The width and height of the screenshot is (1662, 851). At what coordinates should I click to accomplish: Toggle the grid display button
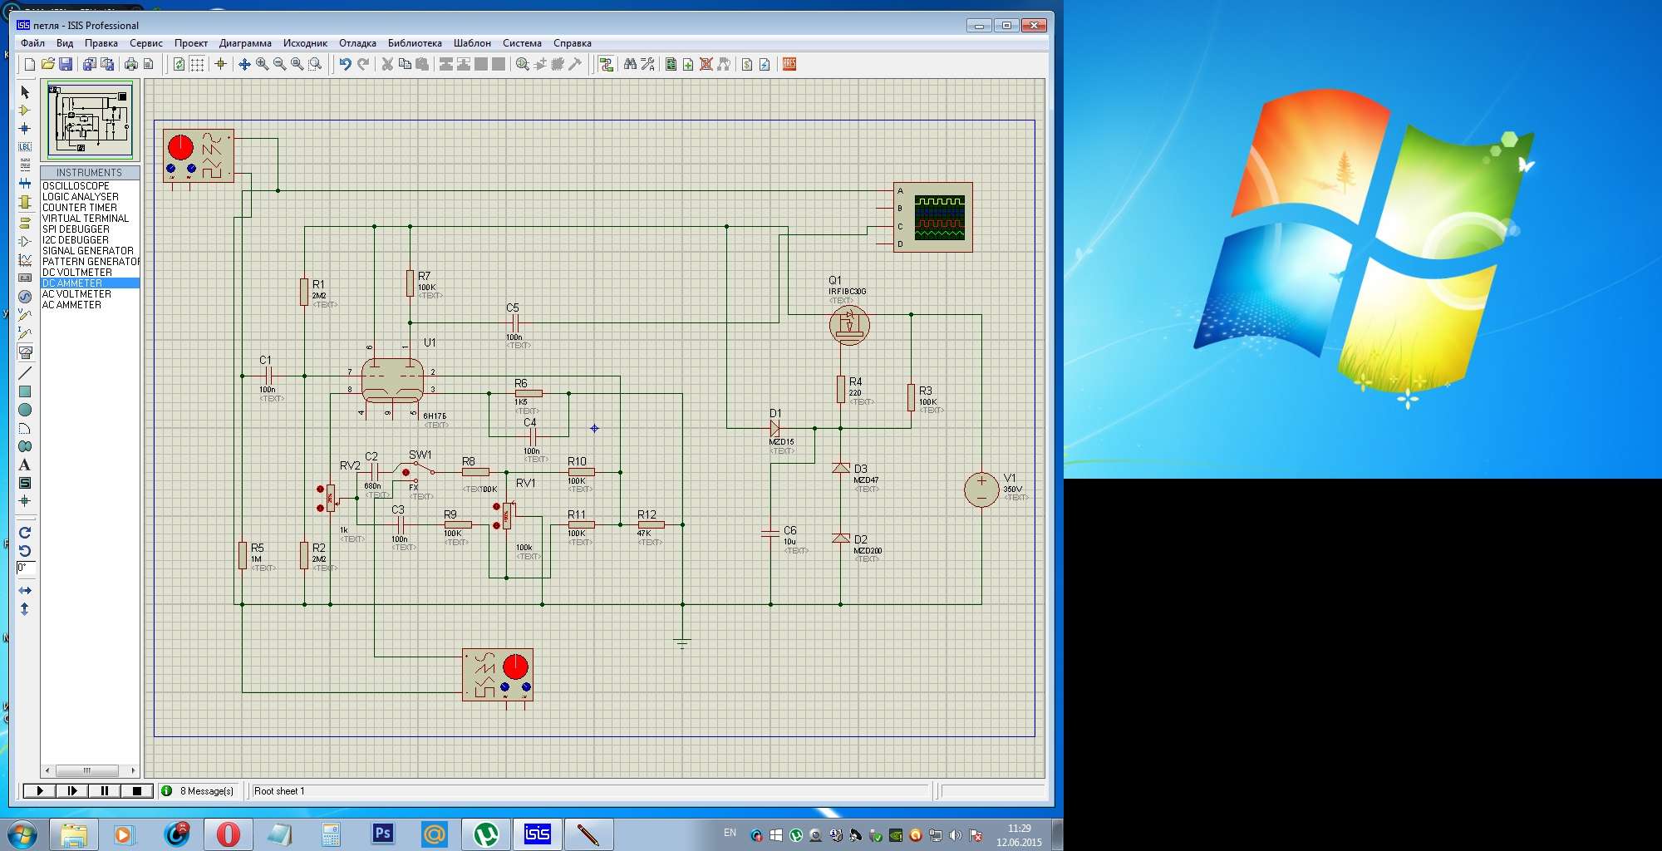pyautogui.click(x=197, y=64)
